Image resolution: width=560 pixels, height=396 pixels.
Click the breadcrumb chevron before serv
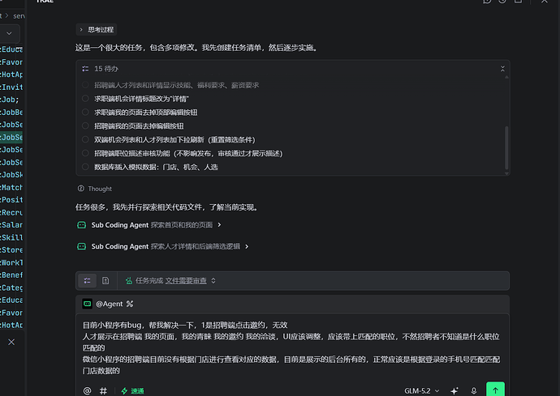click(6, 15)
